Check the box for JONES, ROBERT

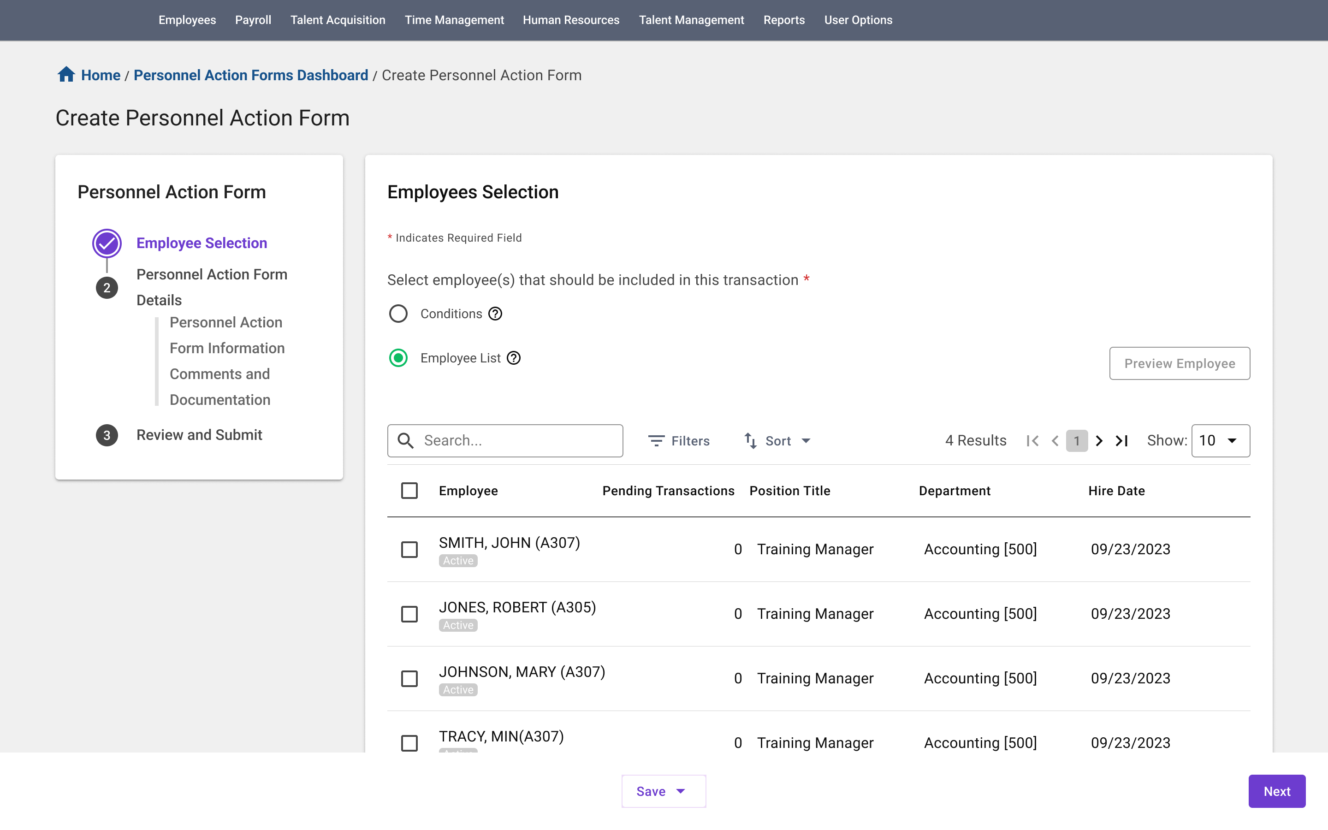[409, 614]
